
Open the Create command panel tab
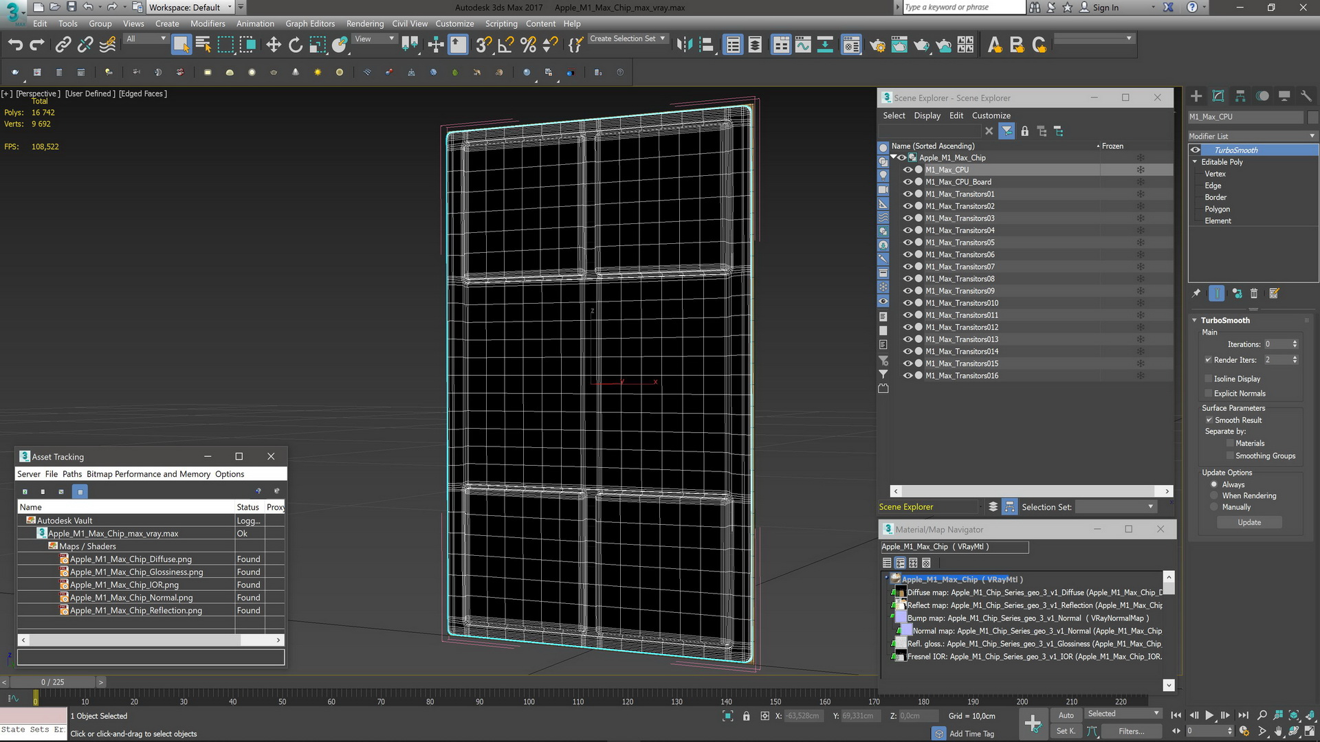(1196, 96)
